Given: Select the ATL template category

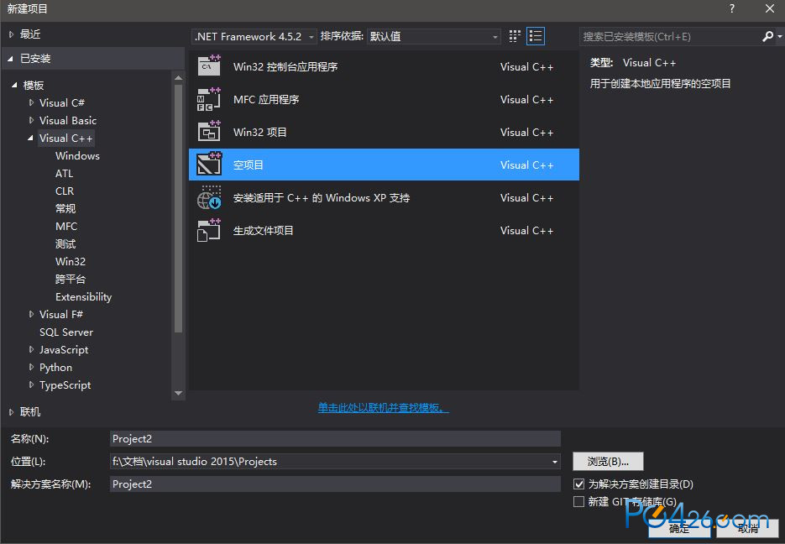Looking at the screenshot, I should point(64,173).
